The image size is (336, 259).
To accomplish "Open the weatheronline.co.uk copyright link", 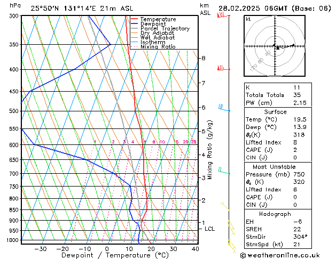I will tap(280, 255).
